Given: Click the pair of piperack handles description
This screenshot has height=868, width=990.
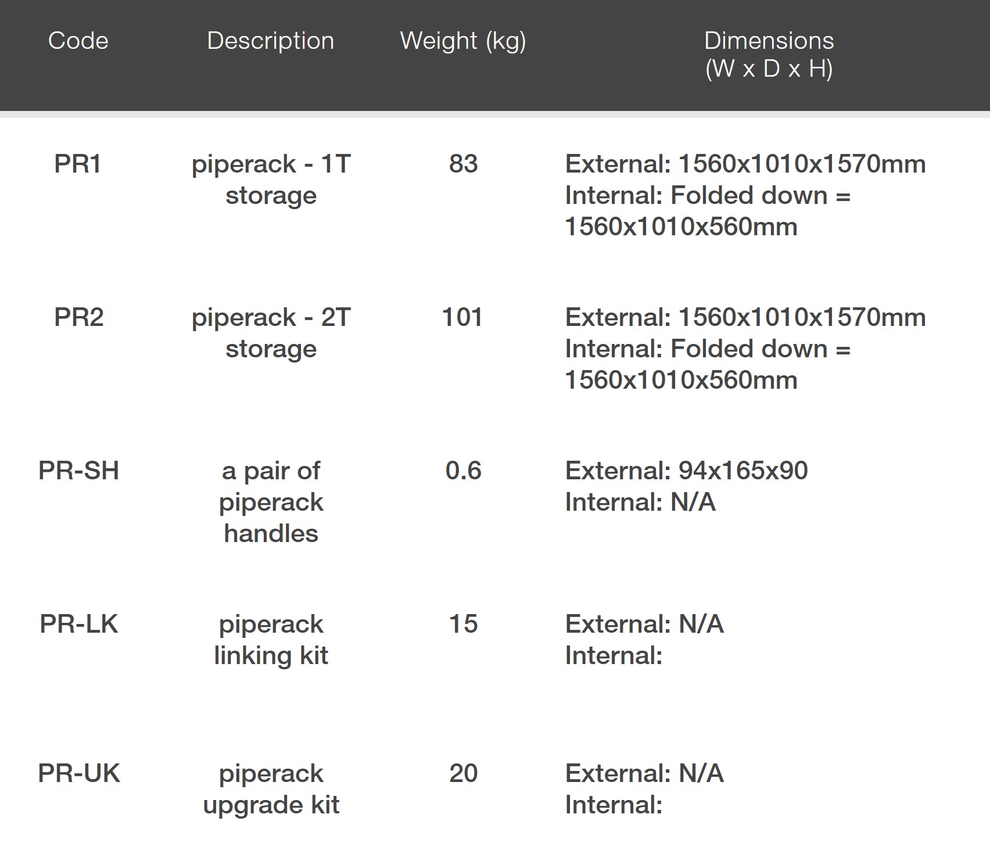Looking at the screenshot, I should (x=271, y=502).
